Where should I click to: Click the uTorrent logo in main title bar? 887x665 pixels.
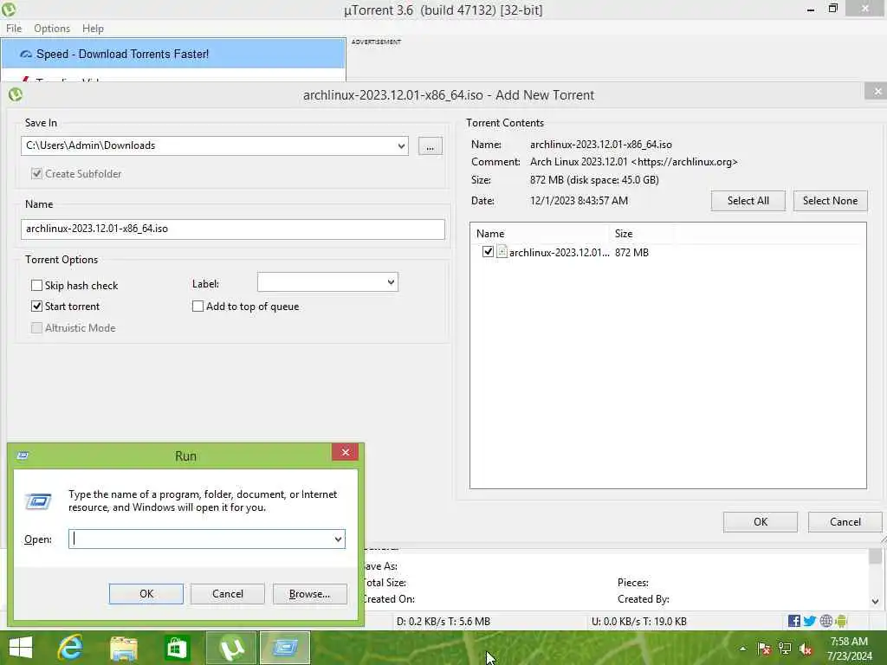9,9
